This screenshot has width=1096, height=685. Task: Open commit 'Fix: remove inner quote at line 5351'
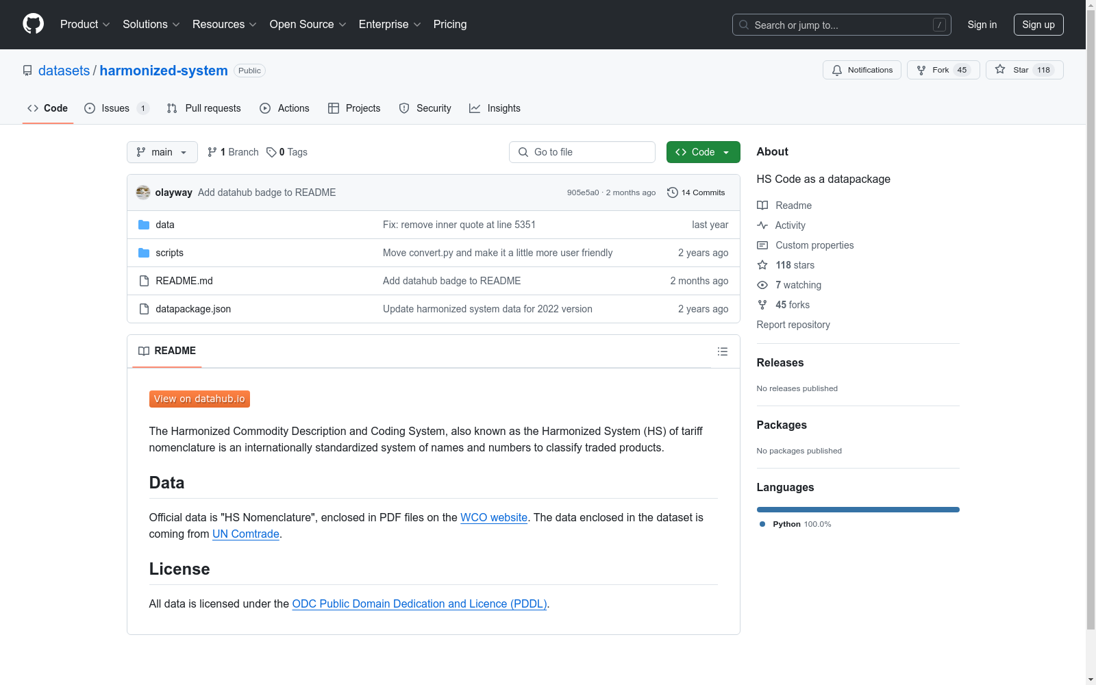pyautogui.click(x=459, y=225)
